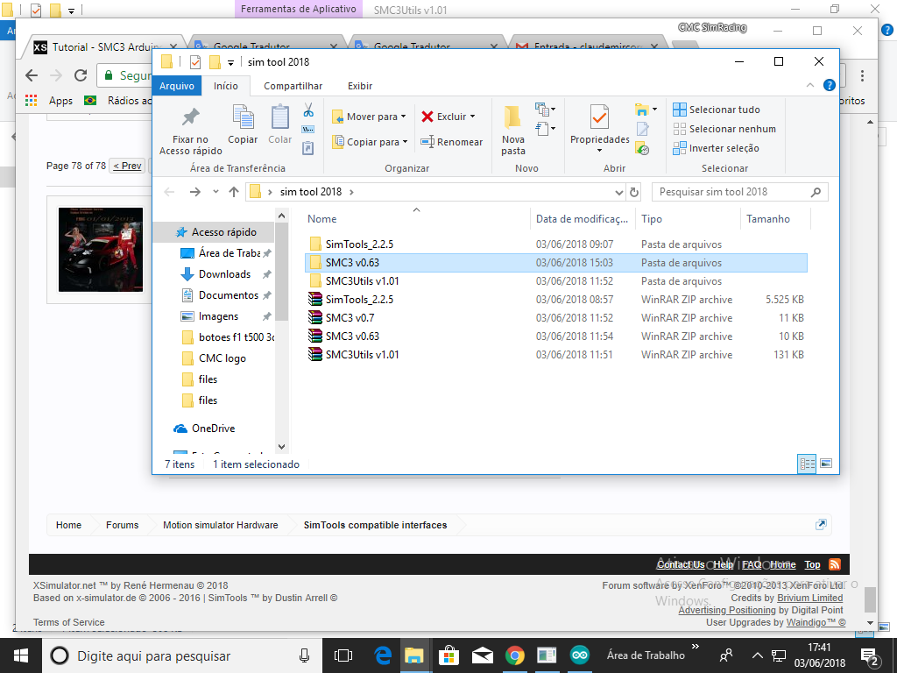Click Selecionar nenhum option

pos(724,129)
